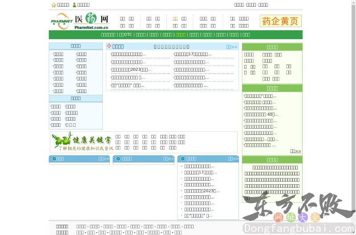
Task: Open the PharmNet site logo
Action: tap(80, 21)
